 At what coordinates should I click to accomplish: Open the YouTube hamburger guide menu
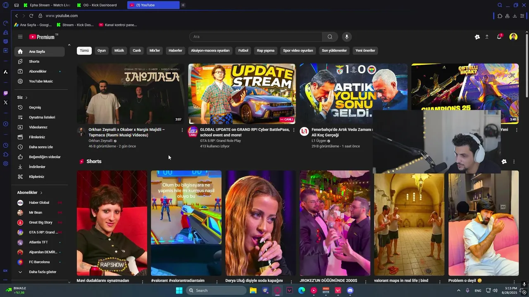20,37
